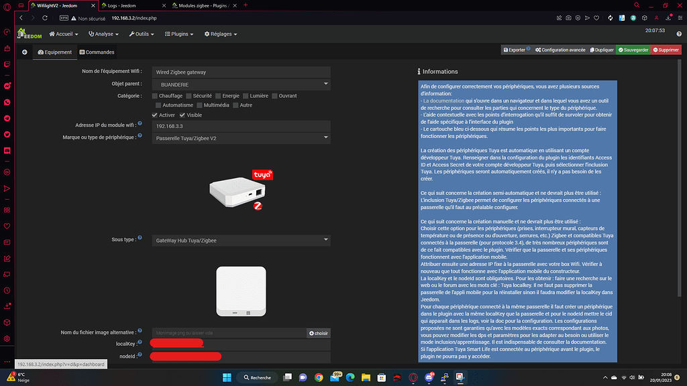Open the WhatsApp icon in the Opera sidebar
This screenshot has height=386, width=687.
click(x=7, y=102)
